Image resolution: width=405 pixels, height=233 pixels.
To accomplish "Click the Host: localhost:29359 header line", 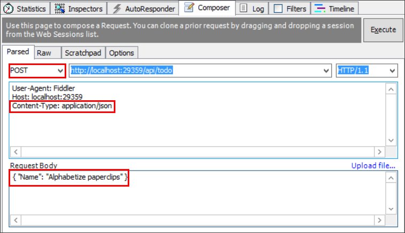I will (x=47, y=97).
